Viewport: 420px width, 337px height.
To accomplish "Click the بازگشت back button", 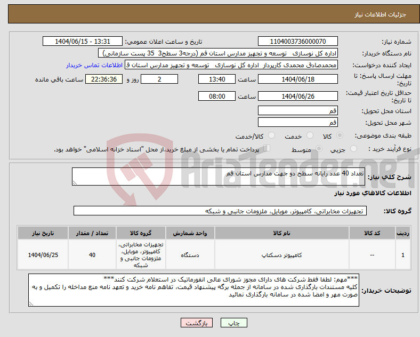I will 197,323.
